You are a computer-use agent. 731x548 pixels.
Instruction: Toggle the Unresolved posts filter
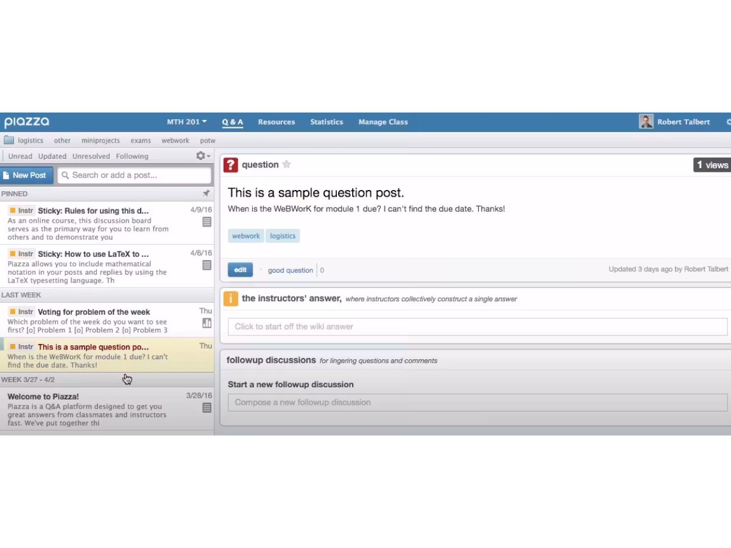91,156
